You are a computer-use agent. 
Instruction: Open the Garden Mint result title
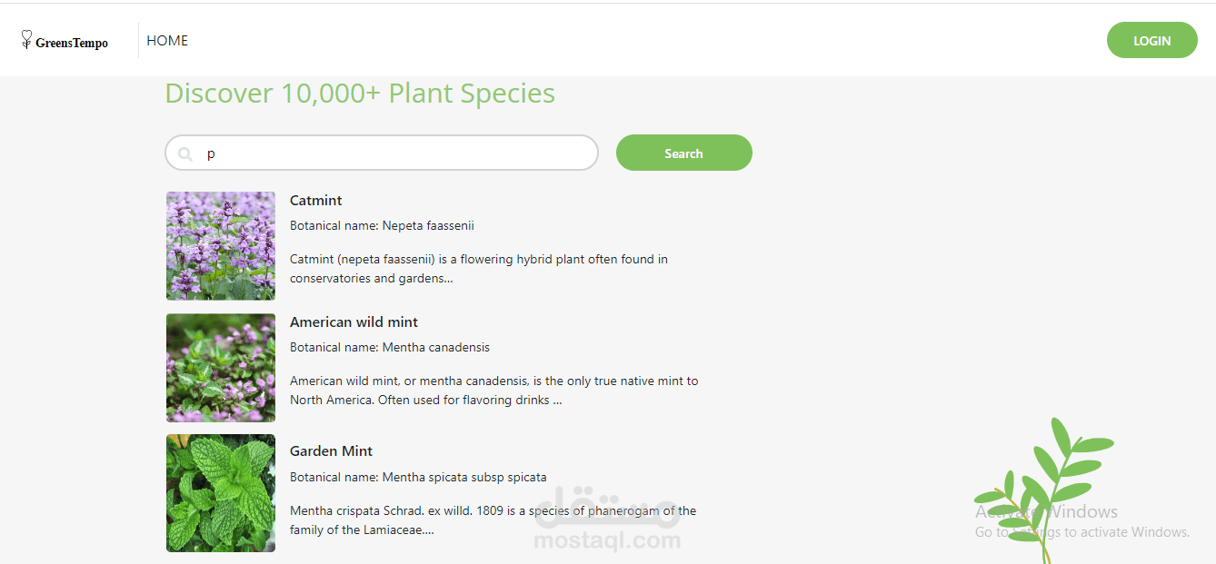pos(331,451)
